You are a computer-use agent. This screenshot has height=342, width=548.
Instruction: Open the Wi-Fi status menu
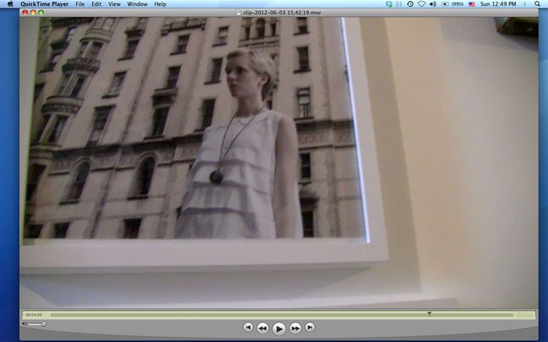pos(421,4)
